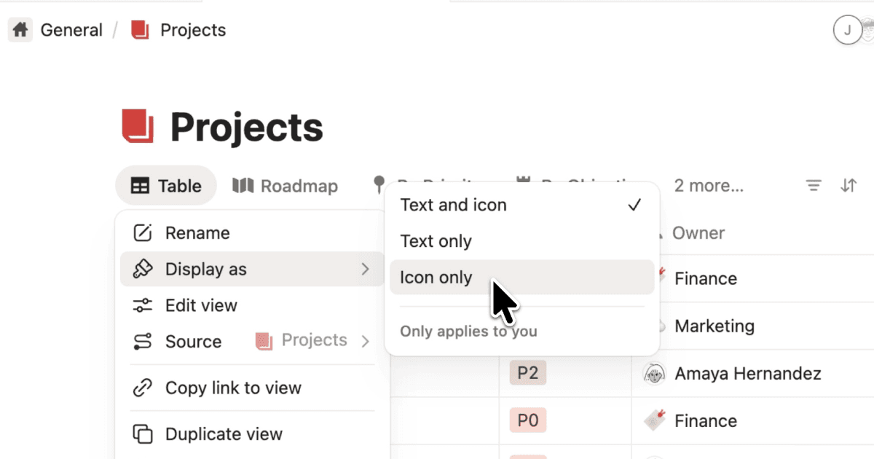The width and height of the screenshot is (874, 459).
Task: Click the General breadcrumb link
Action: coord(71,29)
